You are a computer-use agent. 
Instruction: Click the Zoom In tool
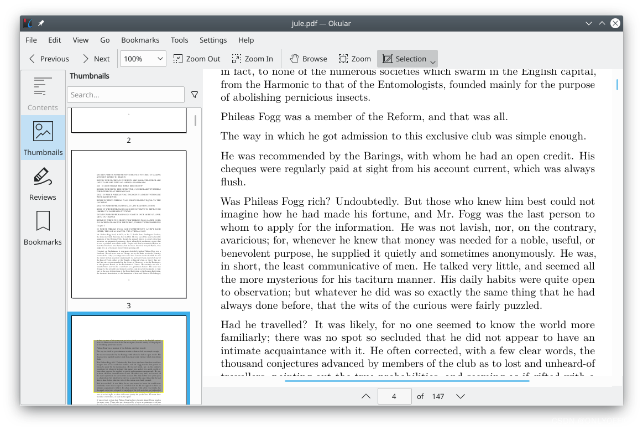(253, 59)
